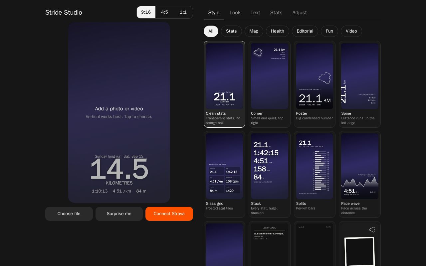Filter styles by Video

[351, 31]
